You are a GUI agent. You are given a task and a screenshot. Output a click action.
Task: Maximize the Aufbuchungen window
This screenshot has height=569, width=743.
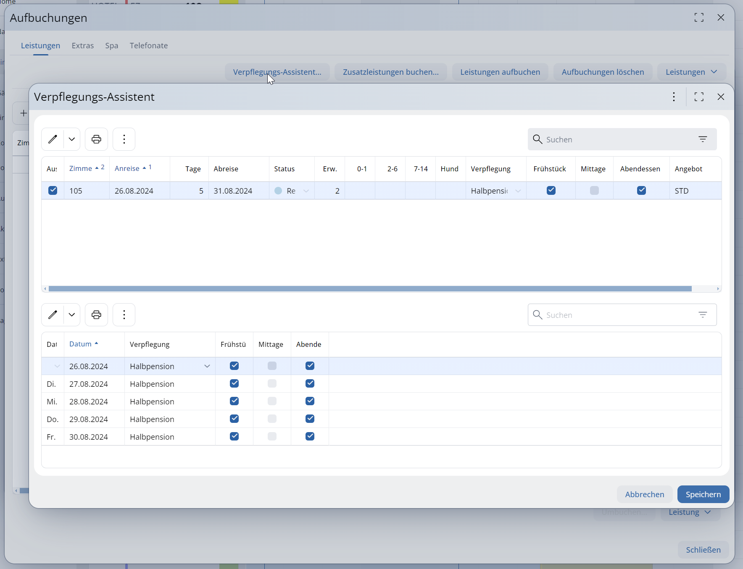coord(699,17)
